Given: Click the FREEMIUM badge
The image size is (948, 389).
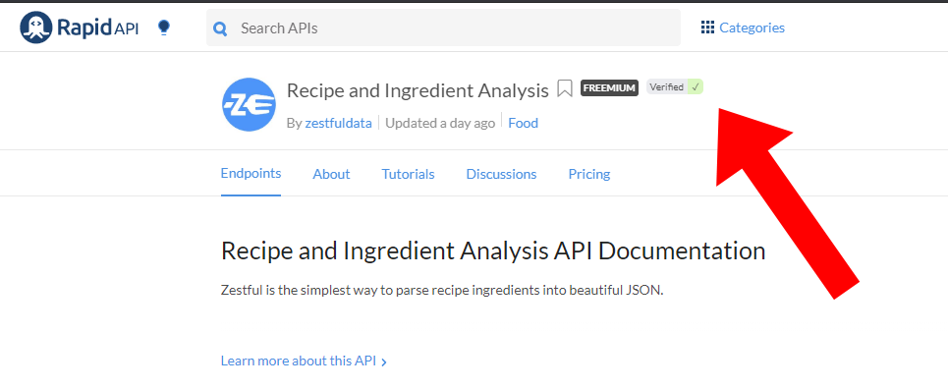Looking at the screenshot, I should point(609,87).
